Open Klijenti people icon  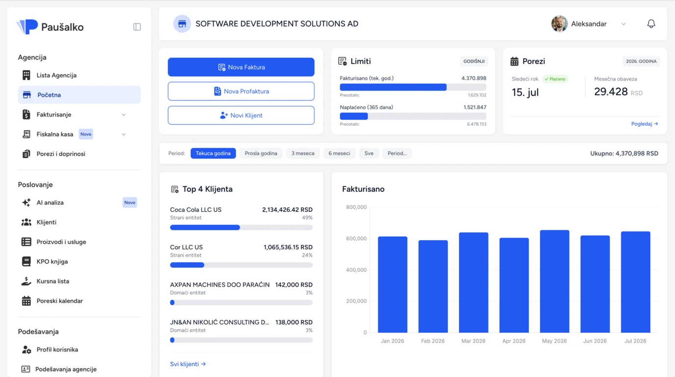pos(26,222)
